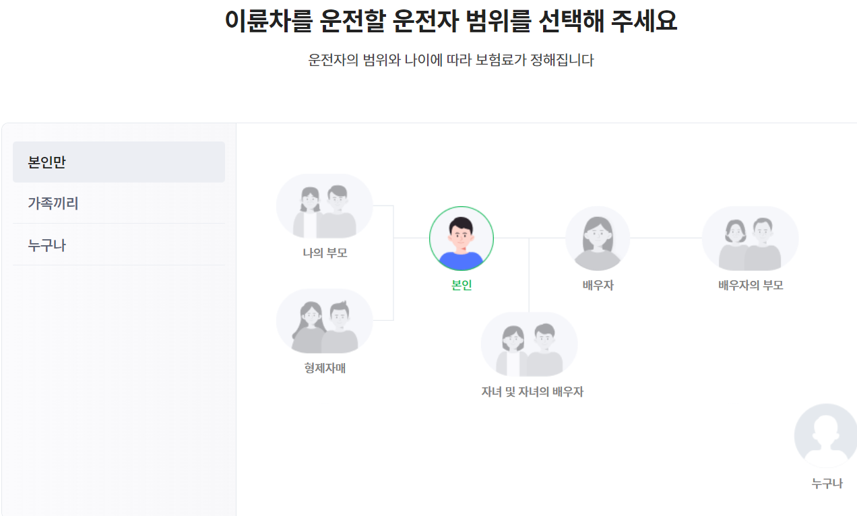Screen dimensions: 857x516
Task: Click the 나의 부모 couple avatar icon
Action: pyautogui.click(x=325, y=206)
